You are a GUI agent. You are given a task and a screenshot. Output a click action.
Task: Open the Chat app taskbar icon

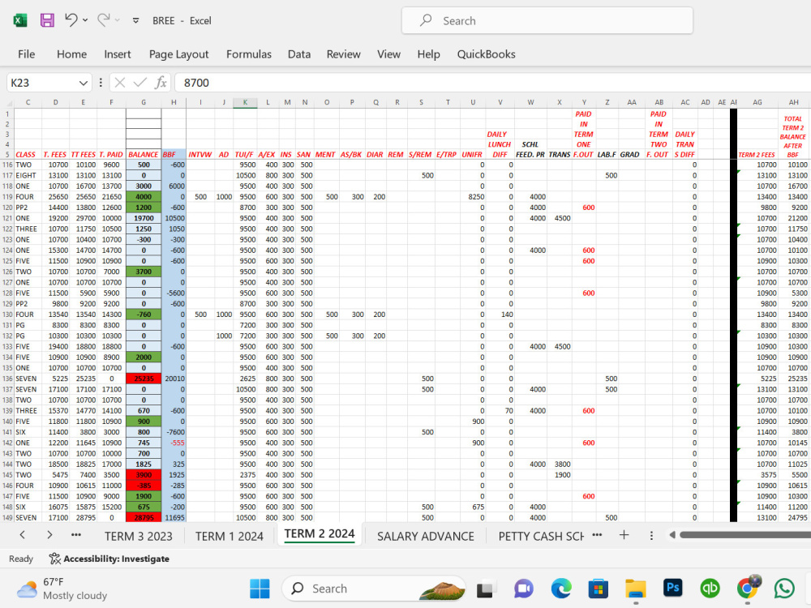(x=523, y=589)
